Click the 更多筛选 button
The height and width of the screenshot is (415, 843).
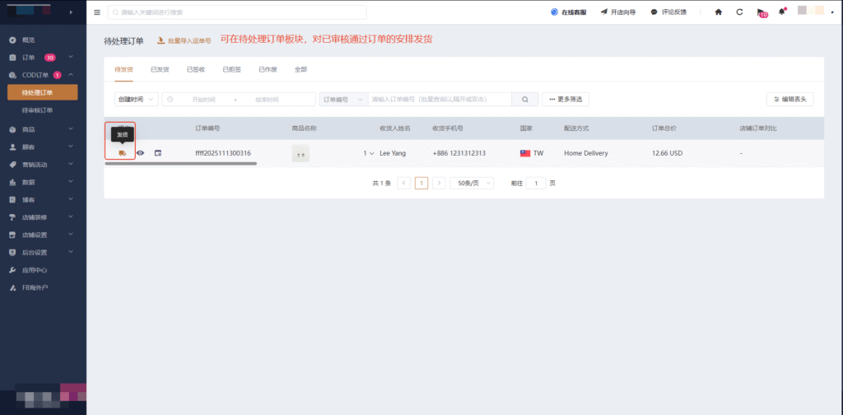566,99
